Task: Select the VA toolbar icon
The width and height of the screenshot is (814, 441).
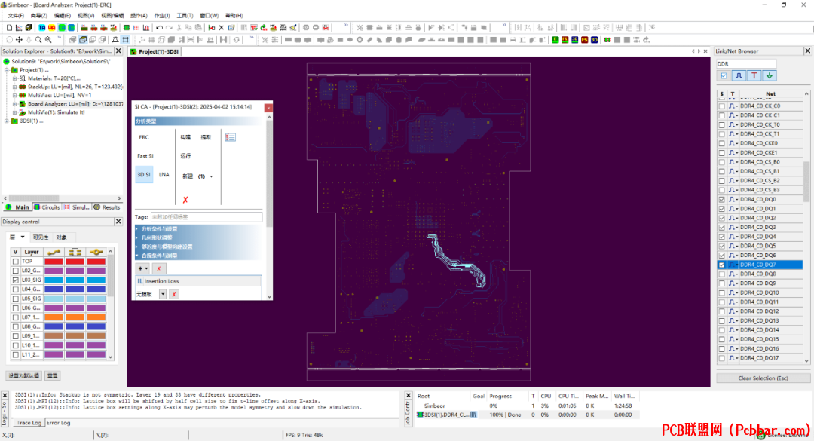Action: click(52, 28)
